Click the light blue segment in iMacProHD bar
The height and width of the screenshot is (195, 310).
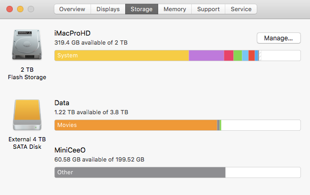pos(246,56)
